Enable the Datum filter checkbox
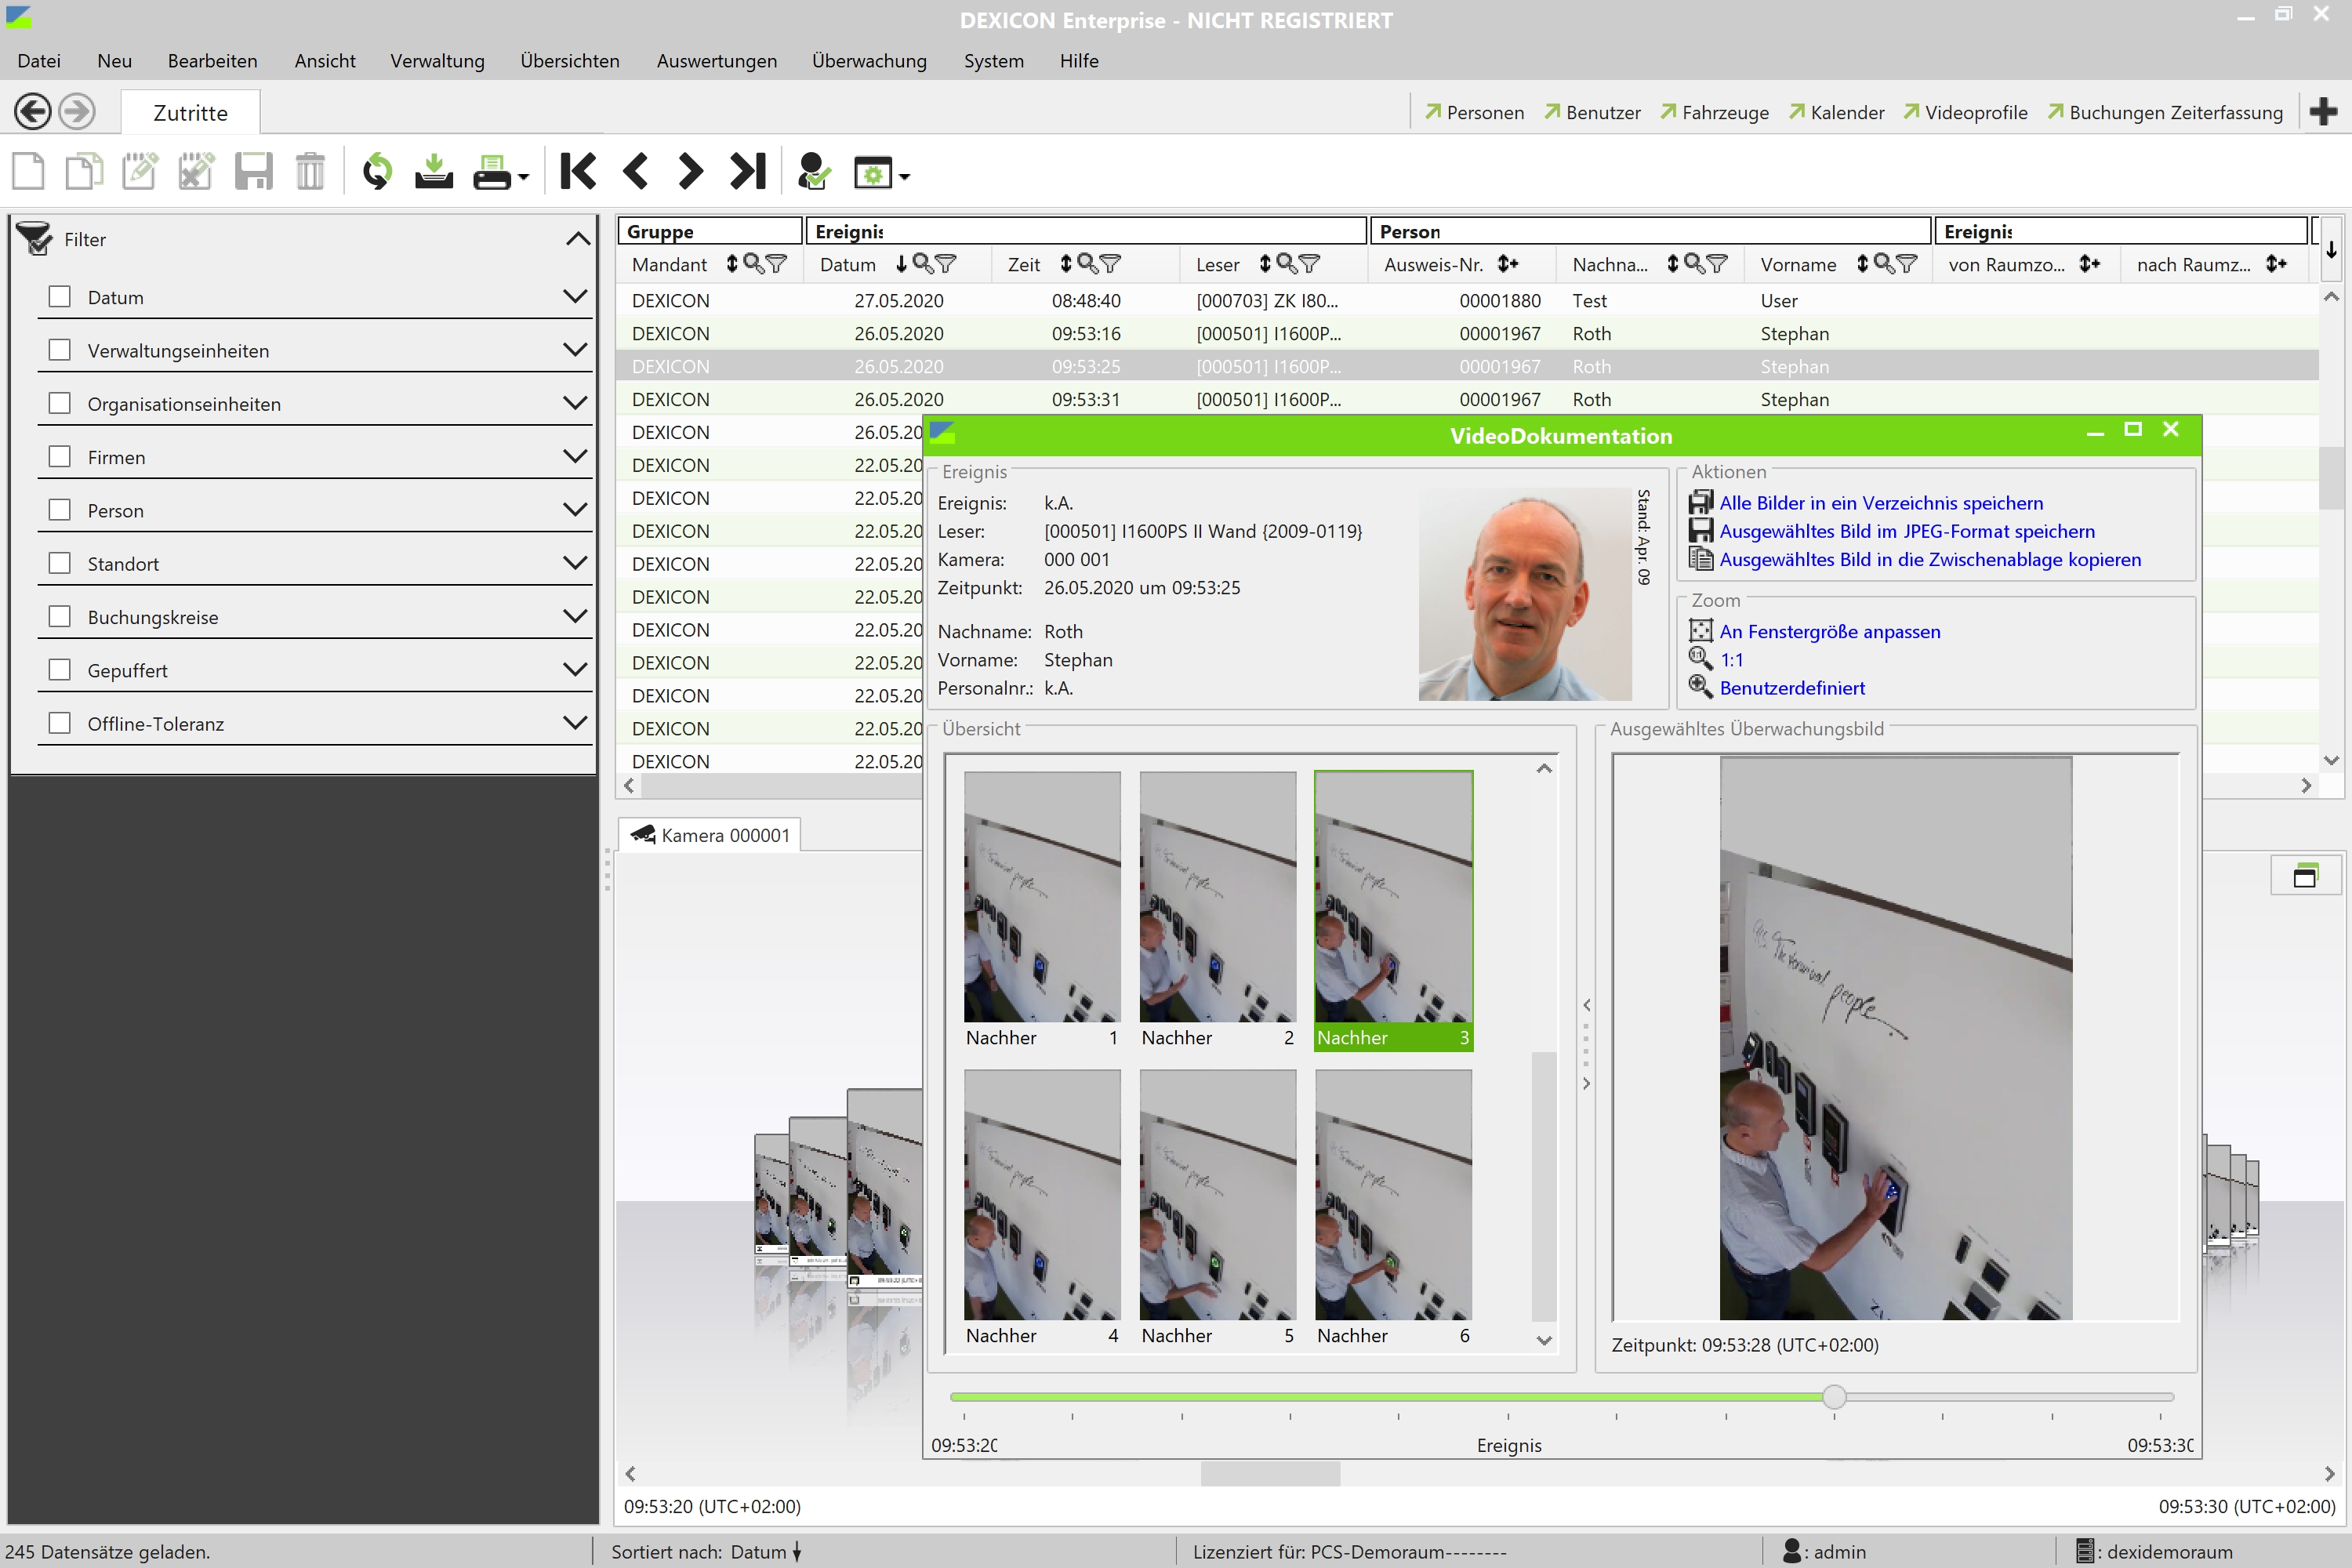2352x1568 pixels. pyautogui.click(x=60, y=297)
